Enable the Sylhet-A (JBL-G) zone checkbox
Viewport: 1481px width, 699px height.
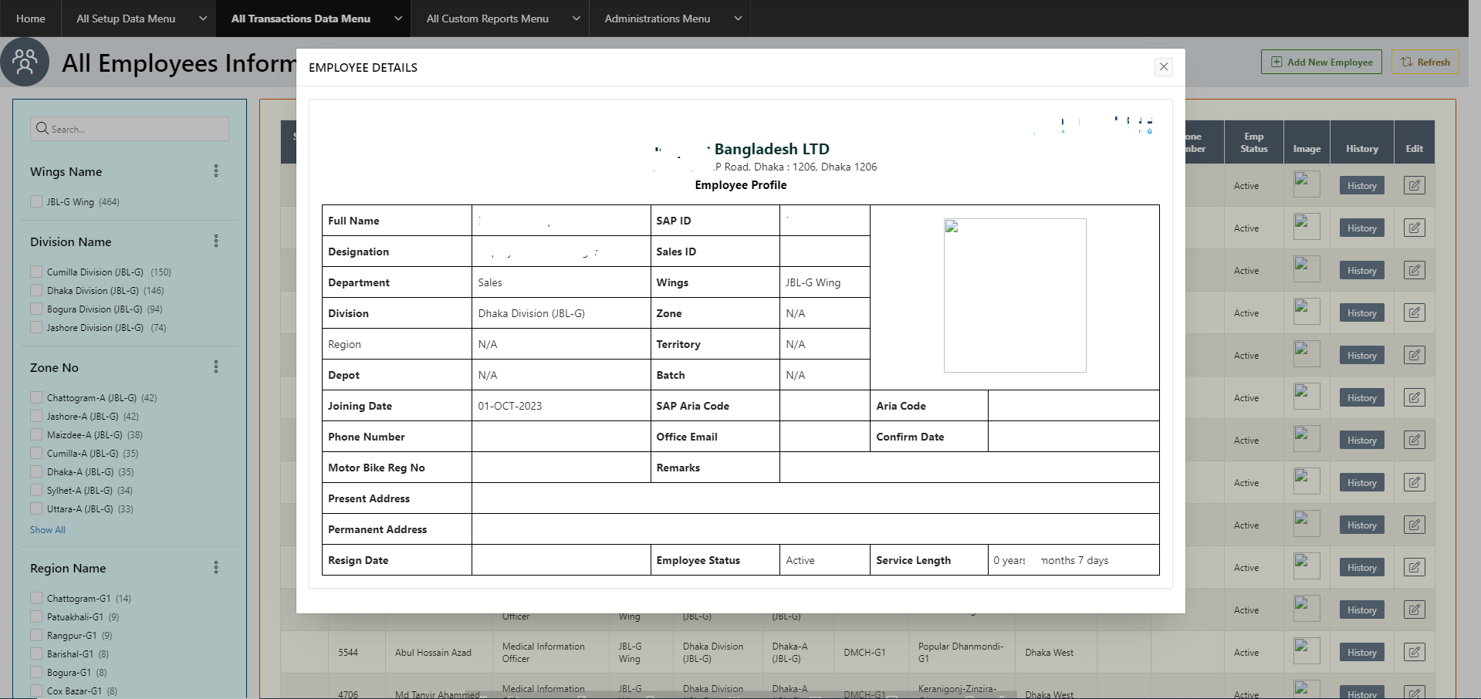36,490
